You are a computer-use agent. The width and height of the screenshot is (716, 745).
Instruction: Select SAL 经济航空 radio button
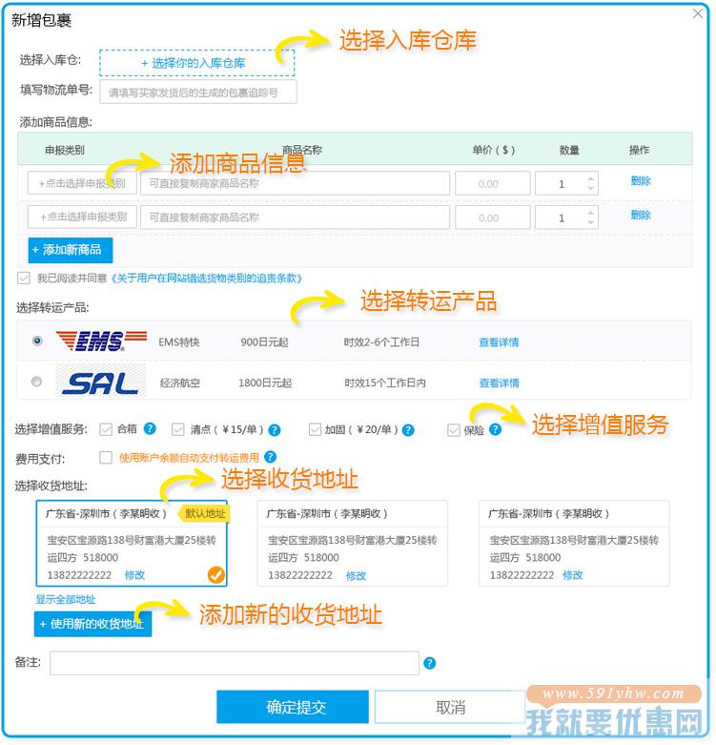click(x=36, y=382)
